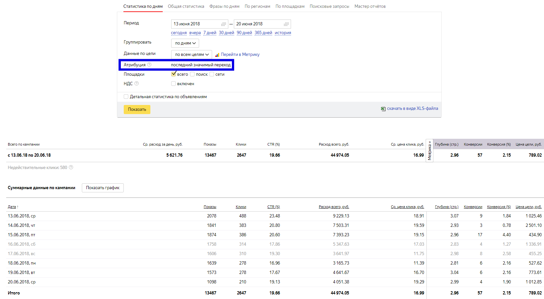Screen dimensions: 544x299
Task: Click help icon for Недействительные клики
Action: click(x=71, y=167)
